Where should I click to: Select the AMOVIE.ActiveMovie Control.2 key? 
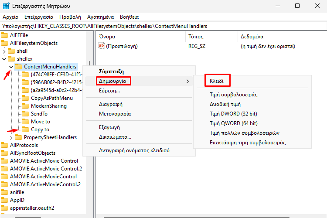pyautogui.click(x=46, y=169)
